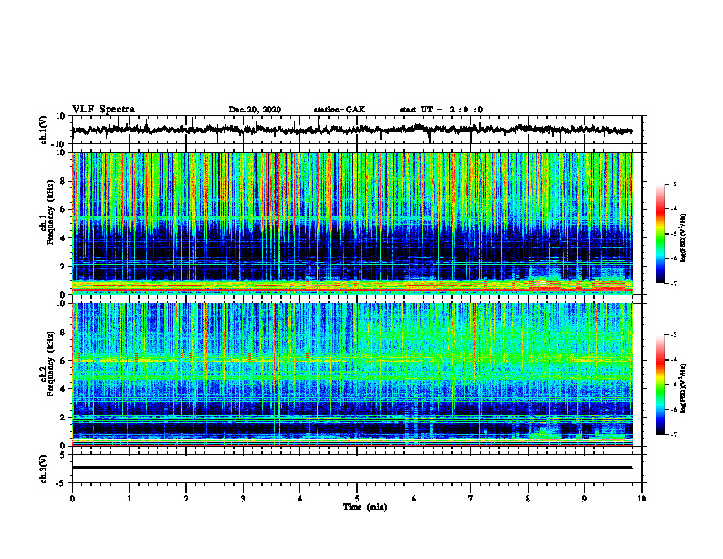
Task: Click the '4' tick on ch.1 frequency axis
Action: coord(63,238)
